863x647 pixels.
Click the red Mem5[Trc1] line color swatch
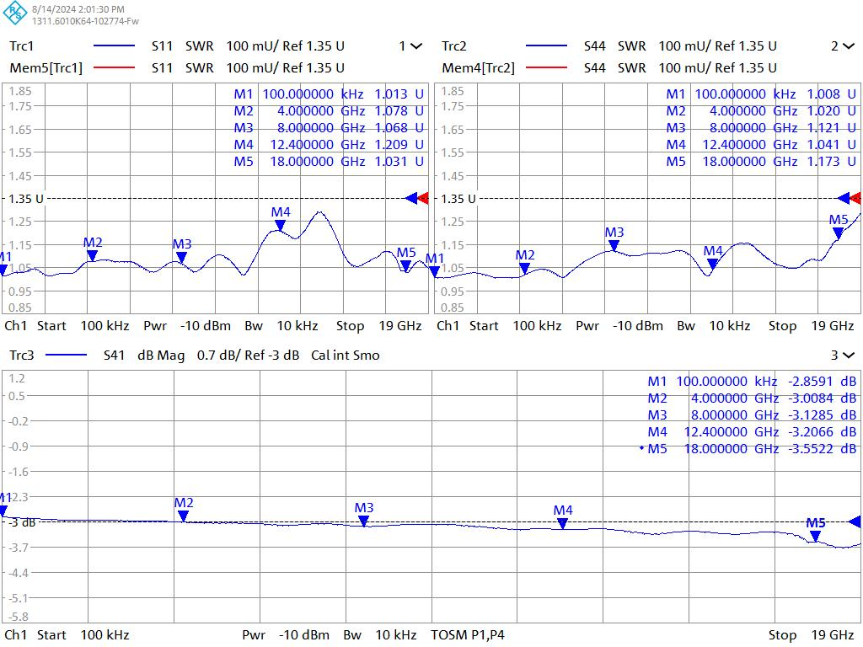pos(114,67)
